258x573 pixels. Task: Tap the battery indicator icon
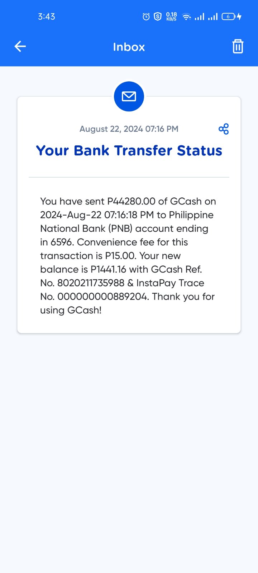click(228, 16)
